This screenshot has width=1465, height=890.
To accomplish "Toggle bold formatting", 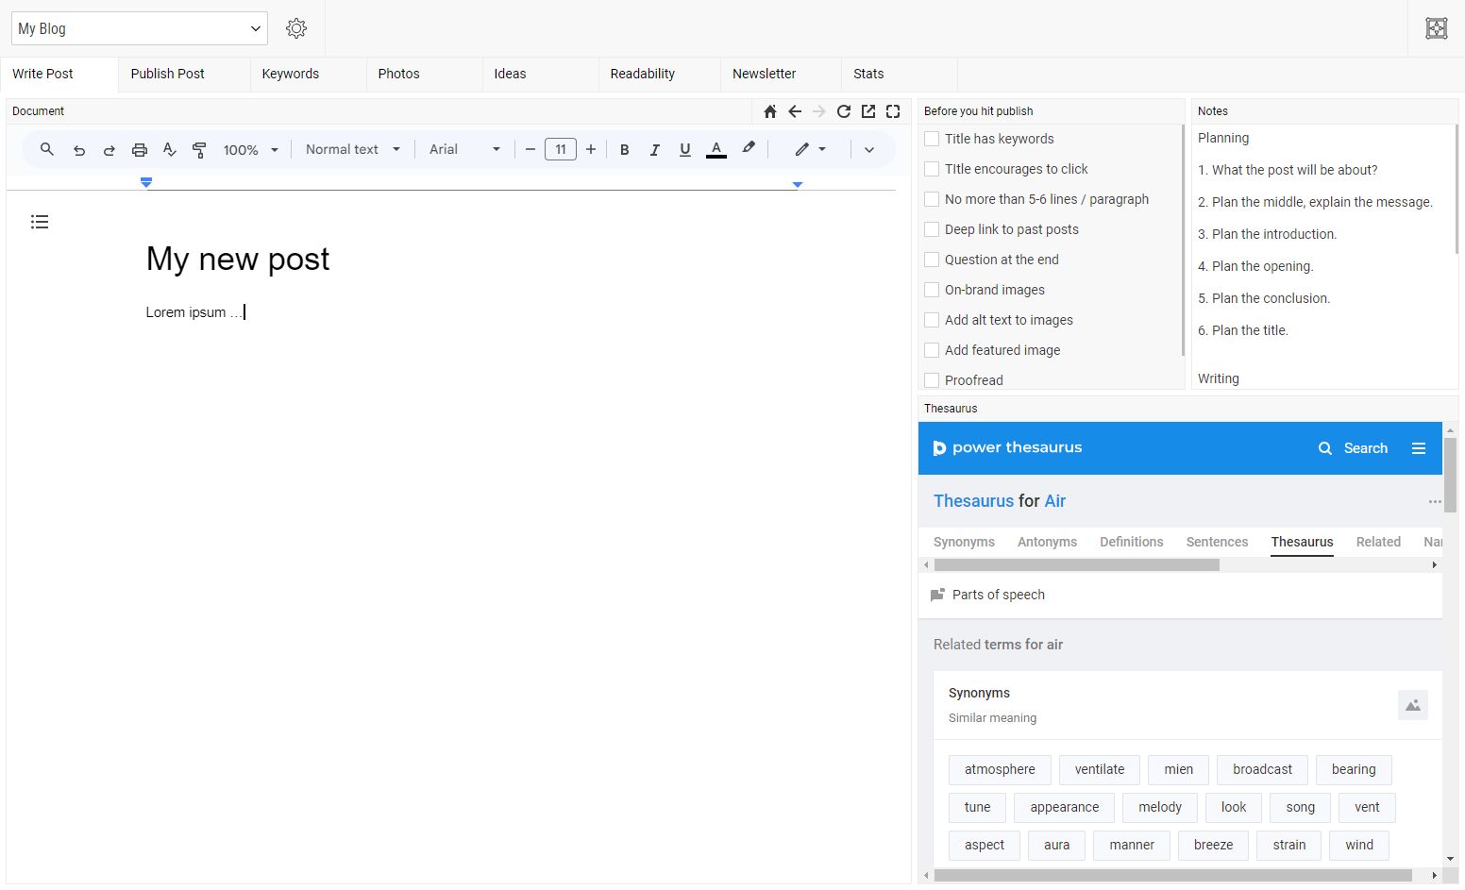I will (x=624, y=149).
